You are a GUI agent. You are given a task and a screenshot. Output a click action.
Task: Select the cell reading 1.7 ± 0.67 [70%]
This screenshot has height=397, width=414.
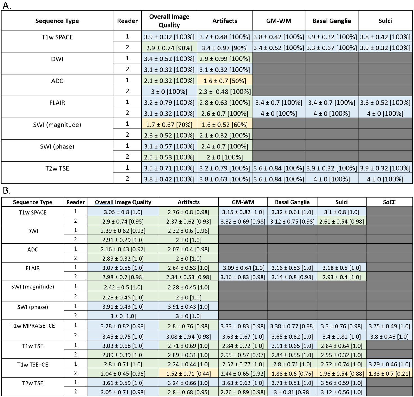pos(169,125)
